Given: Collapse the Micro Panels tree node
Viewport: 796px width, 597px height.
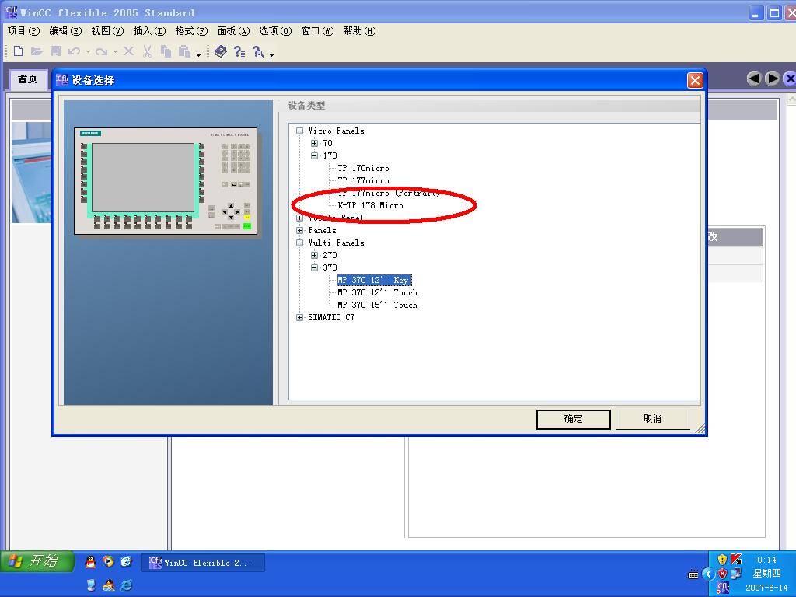Looking at the screenshot, I should [x=299, y=131].
